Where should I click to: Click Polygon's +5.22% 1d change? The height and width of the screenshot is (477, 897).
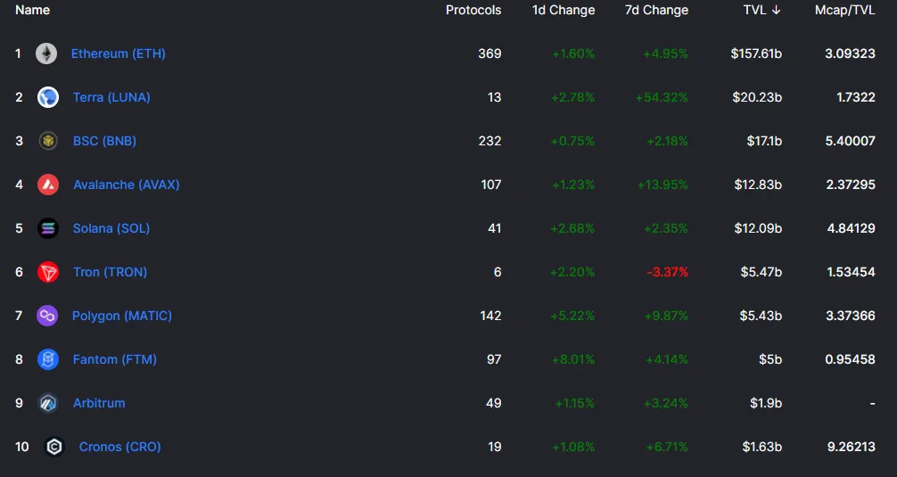click(572, 316)
